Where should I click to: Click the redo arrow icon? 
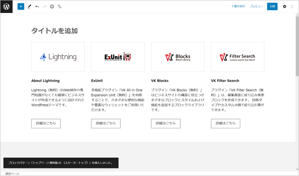tap(45, 7)
